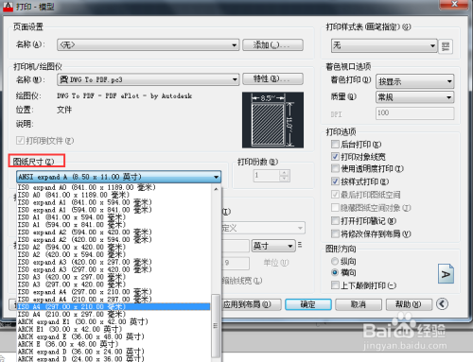Viewport: 473px width, 362px height.
Task: Choose 'ISO A3 (420.00 x 297.00 毫米)'
Action: pos(114,277)
